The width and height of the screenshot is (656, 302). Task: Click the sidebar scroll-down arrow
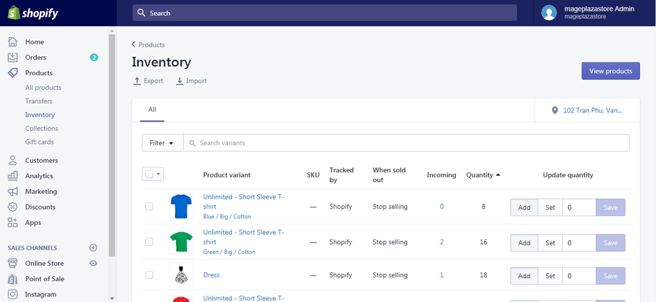tap(112, 298)
